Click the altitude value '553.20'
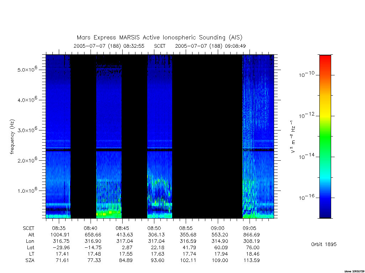Viewport: 365px width, 273px height. (x=220, y=235)
